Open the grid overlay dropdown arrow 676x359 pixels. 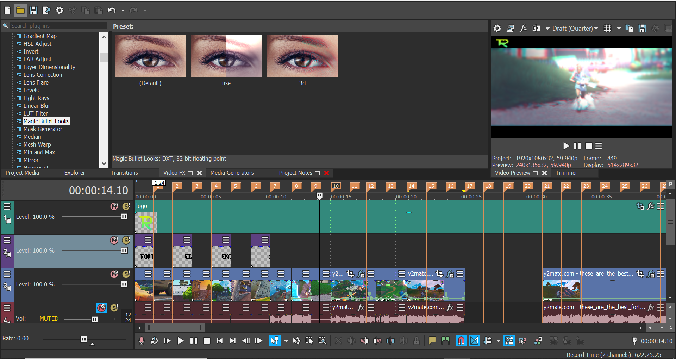click(619, 28)
